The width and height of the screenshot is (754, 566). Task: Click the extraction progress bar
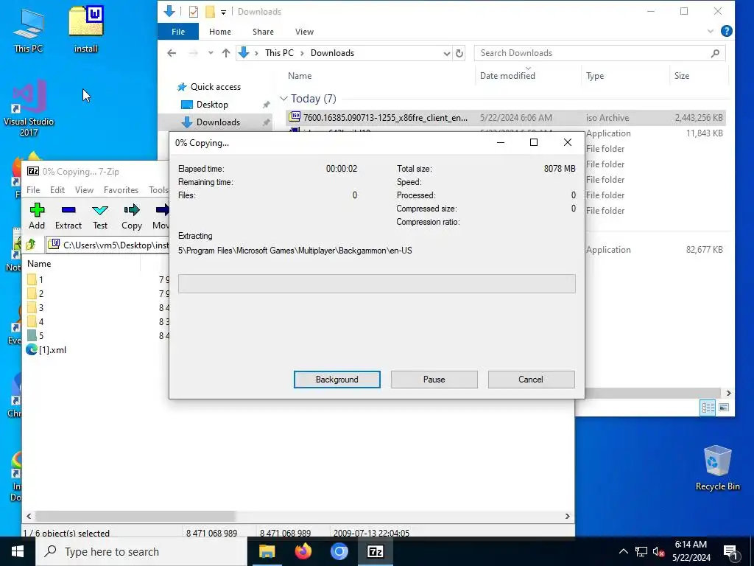pos(376,284)
